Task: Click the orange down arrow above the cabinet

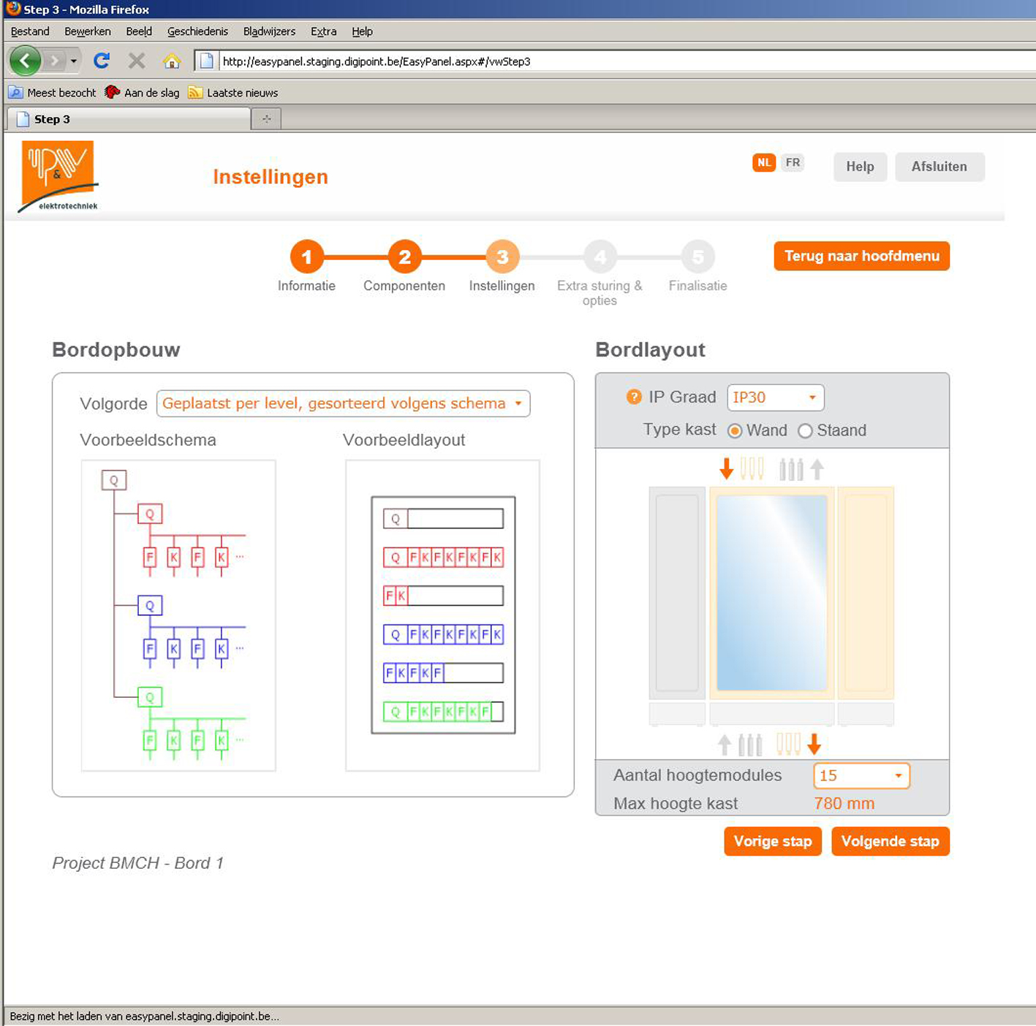Action: click(x=726, y=468)
